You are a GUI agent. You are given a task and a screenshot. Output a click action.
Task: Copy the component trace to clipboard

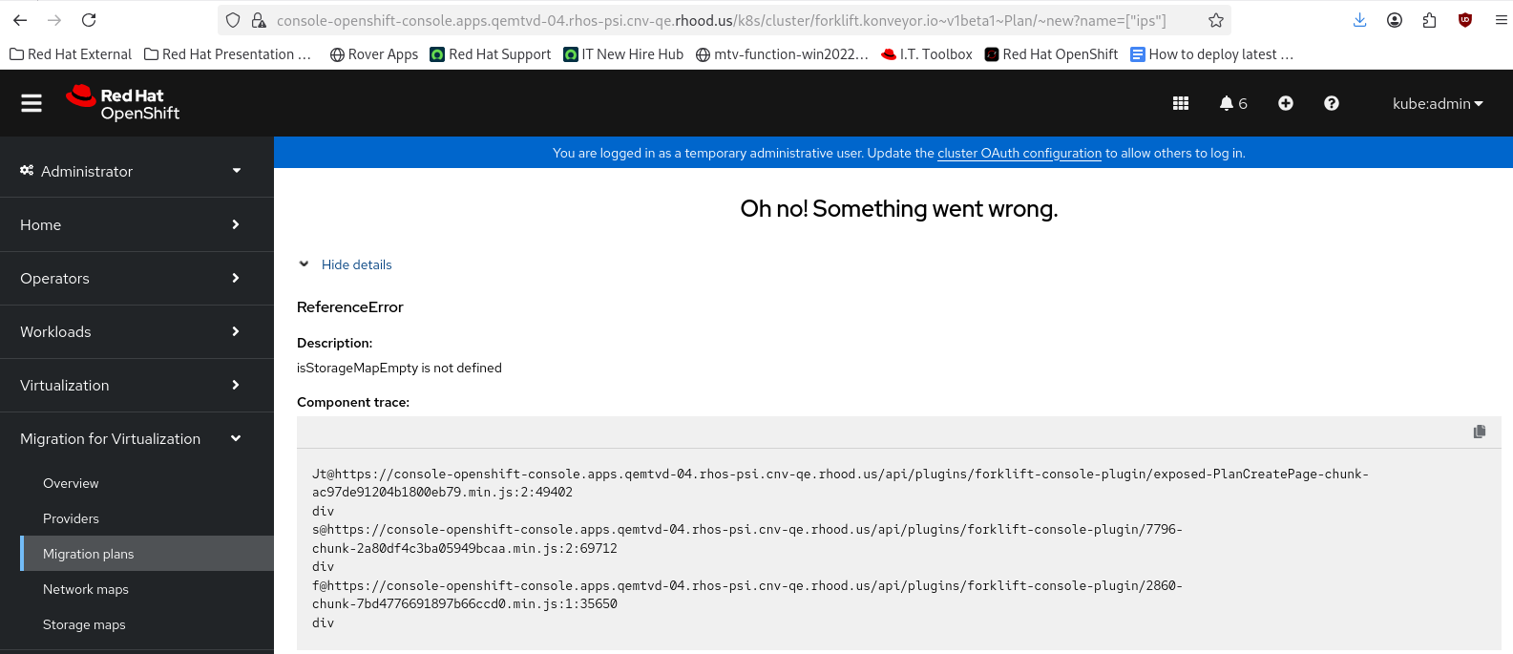point(1480,432)
